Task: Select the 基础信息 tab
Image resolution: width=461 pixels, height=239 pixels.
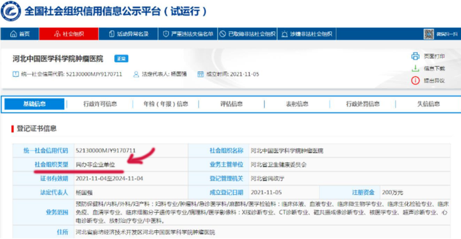Action: [x=35, y=104]
